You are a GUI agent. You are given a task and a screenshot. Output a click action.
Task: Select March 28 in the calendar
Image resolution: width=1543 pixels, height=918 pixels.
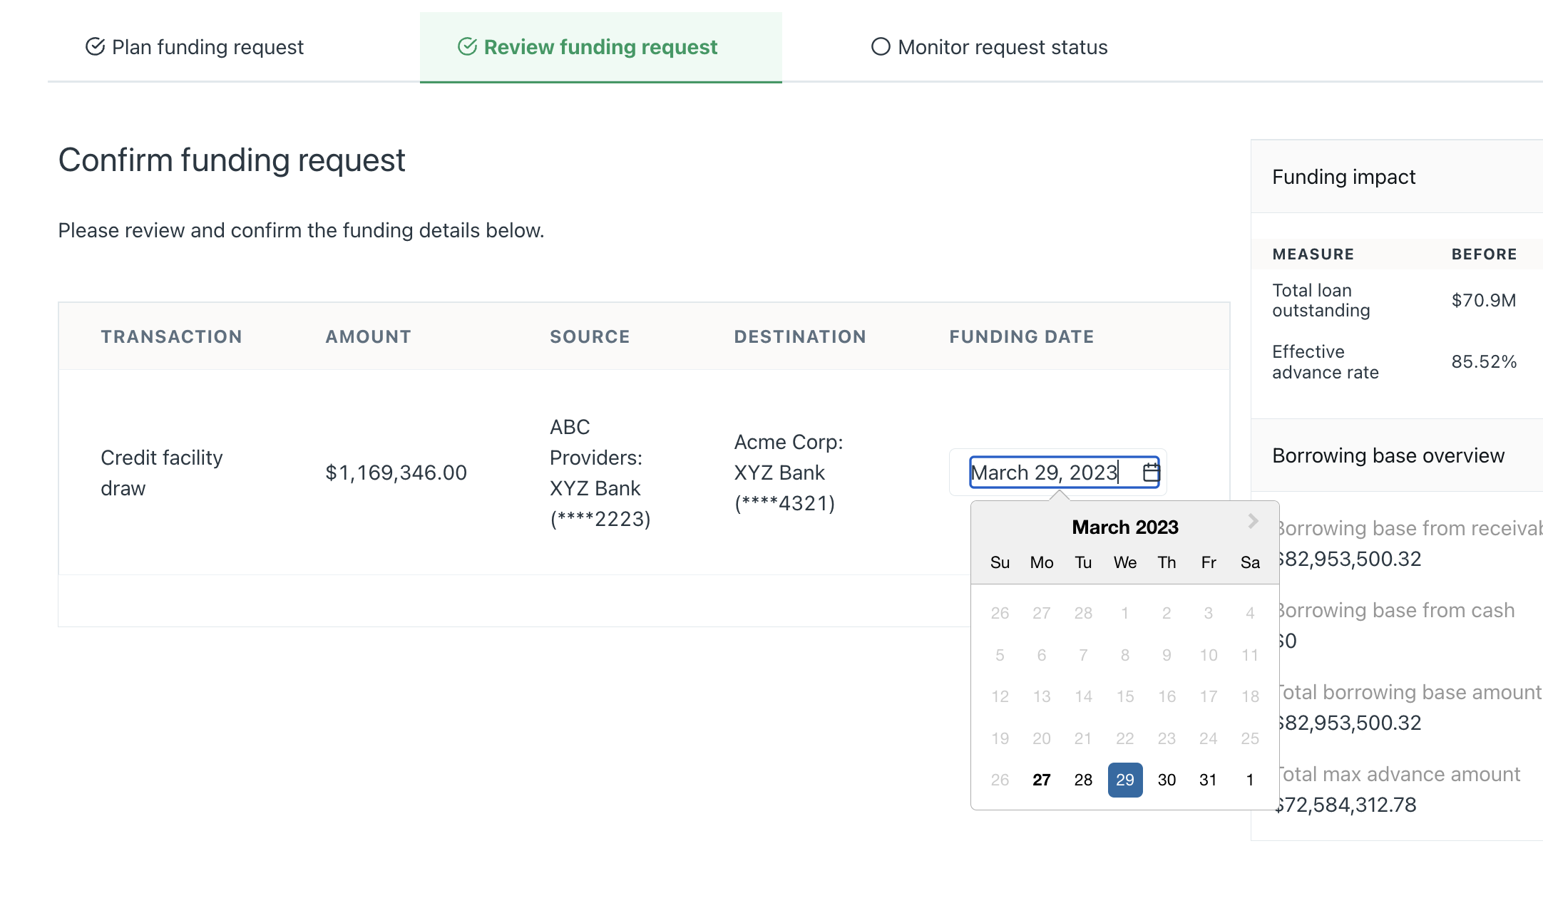(1083, 780)
